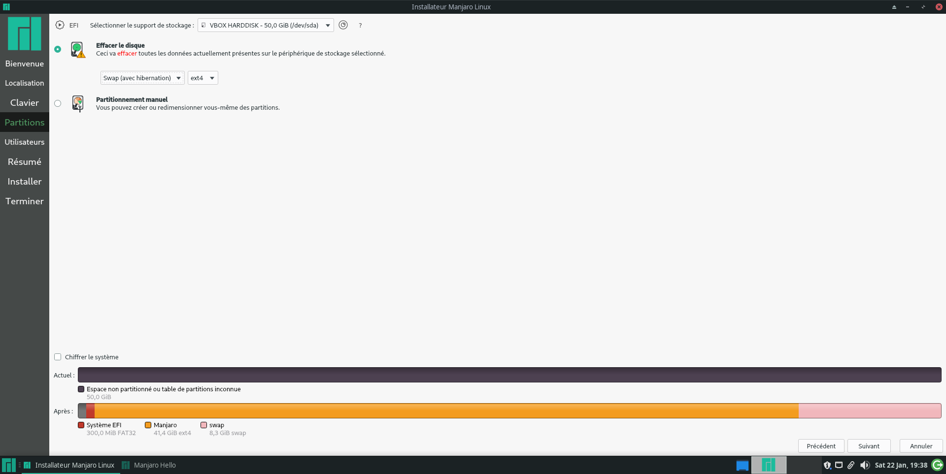Click the volume icon in the system tray
Screen dimensions: 946x474
[x=866, y=465]
